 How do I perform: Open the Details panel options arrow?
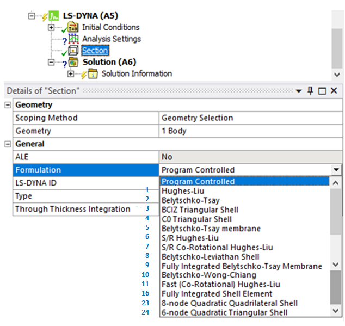click(x=299, y=91)
